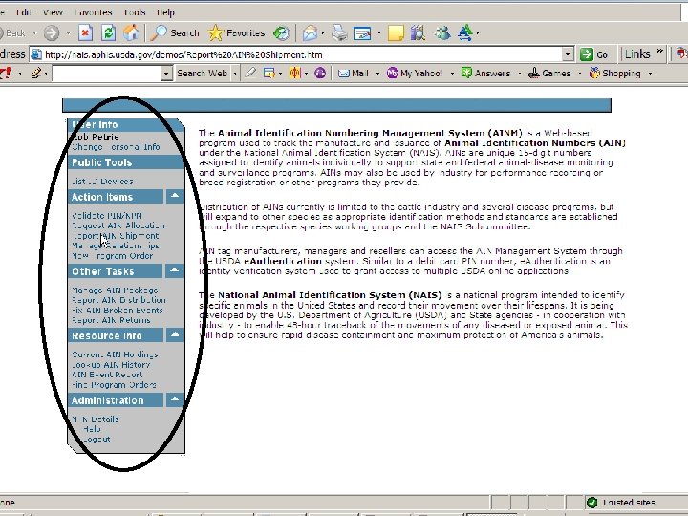Open the Mail button dropdown arrow
The width and height of the screenshot is (688, 516).
[377, 74]
